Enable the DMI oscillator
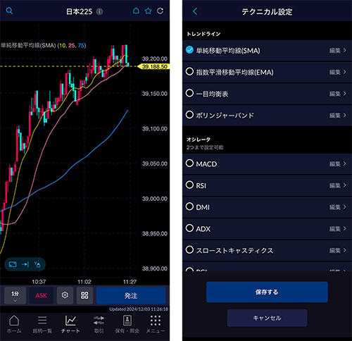 pyautogui.click(x=189, y=206)
